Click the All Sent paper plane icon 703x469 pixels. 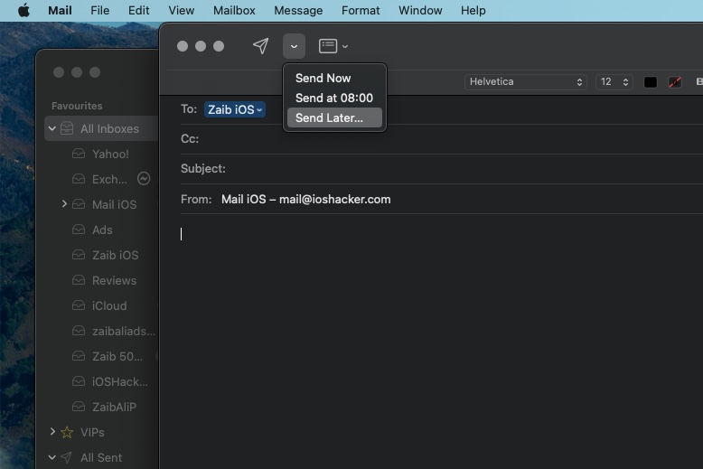[66, 457]
